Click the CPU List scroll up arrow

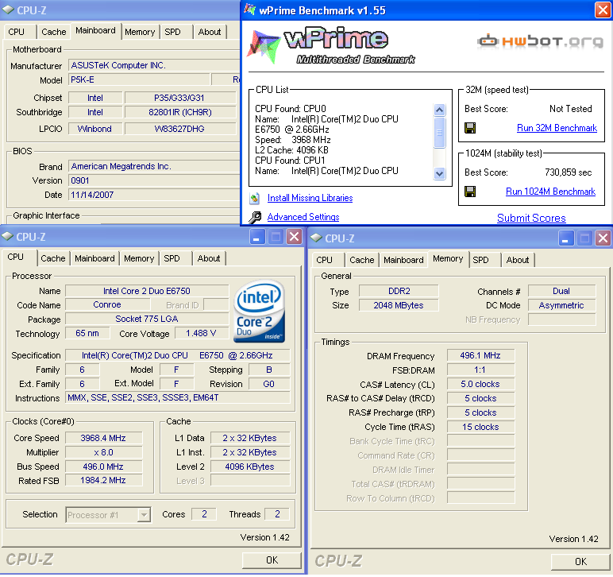point(439,110)
